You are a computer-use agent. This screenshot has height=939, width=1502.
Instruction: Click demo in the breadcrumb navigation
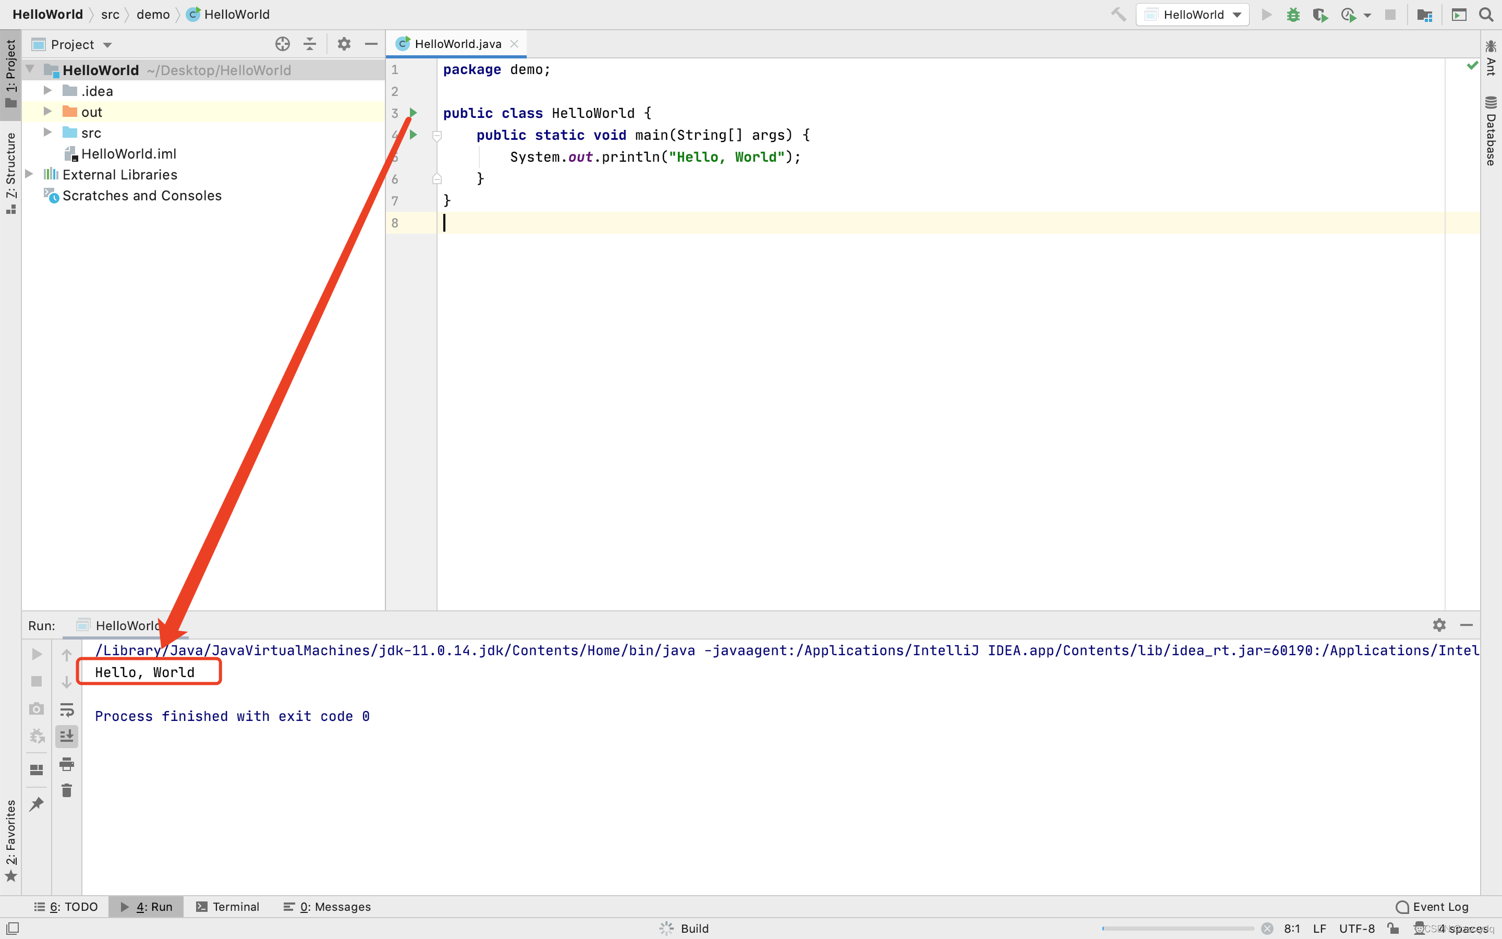153,14
